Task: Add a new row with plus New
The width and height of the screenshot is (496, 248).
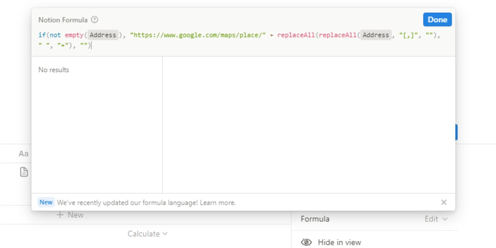Action: click(x=70, y=215)
